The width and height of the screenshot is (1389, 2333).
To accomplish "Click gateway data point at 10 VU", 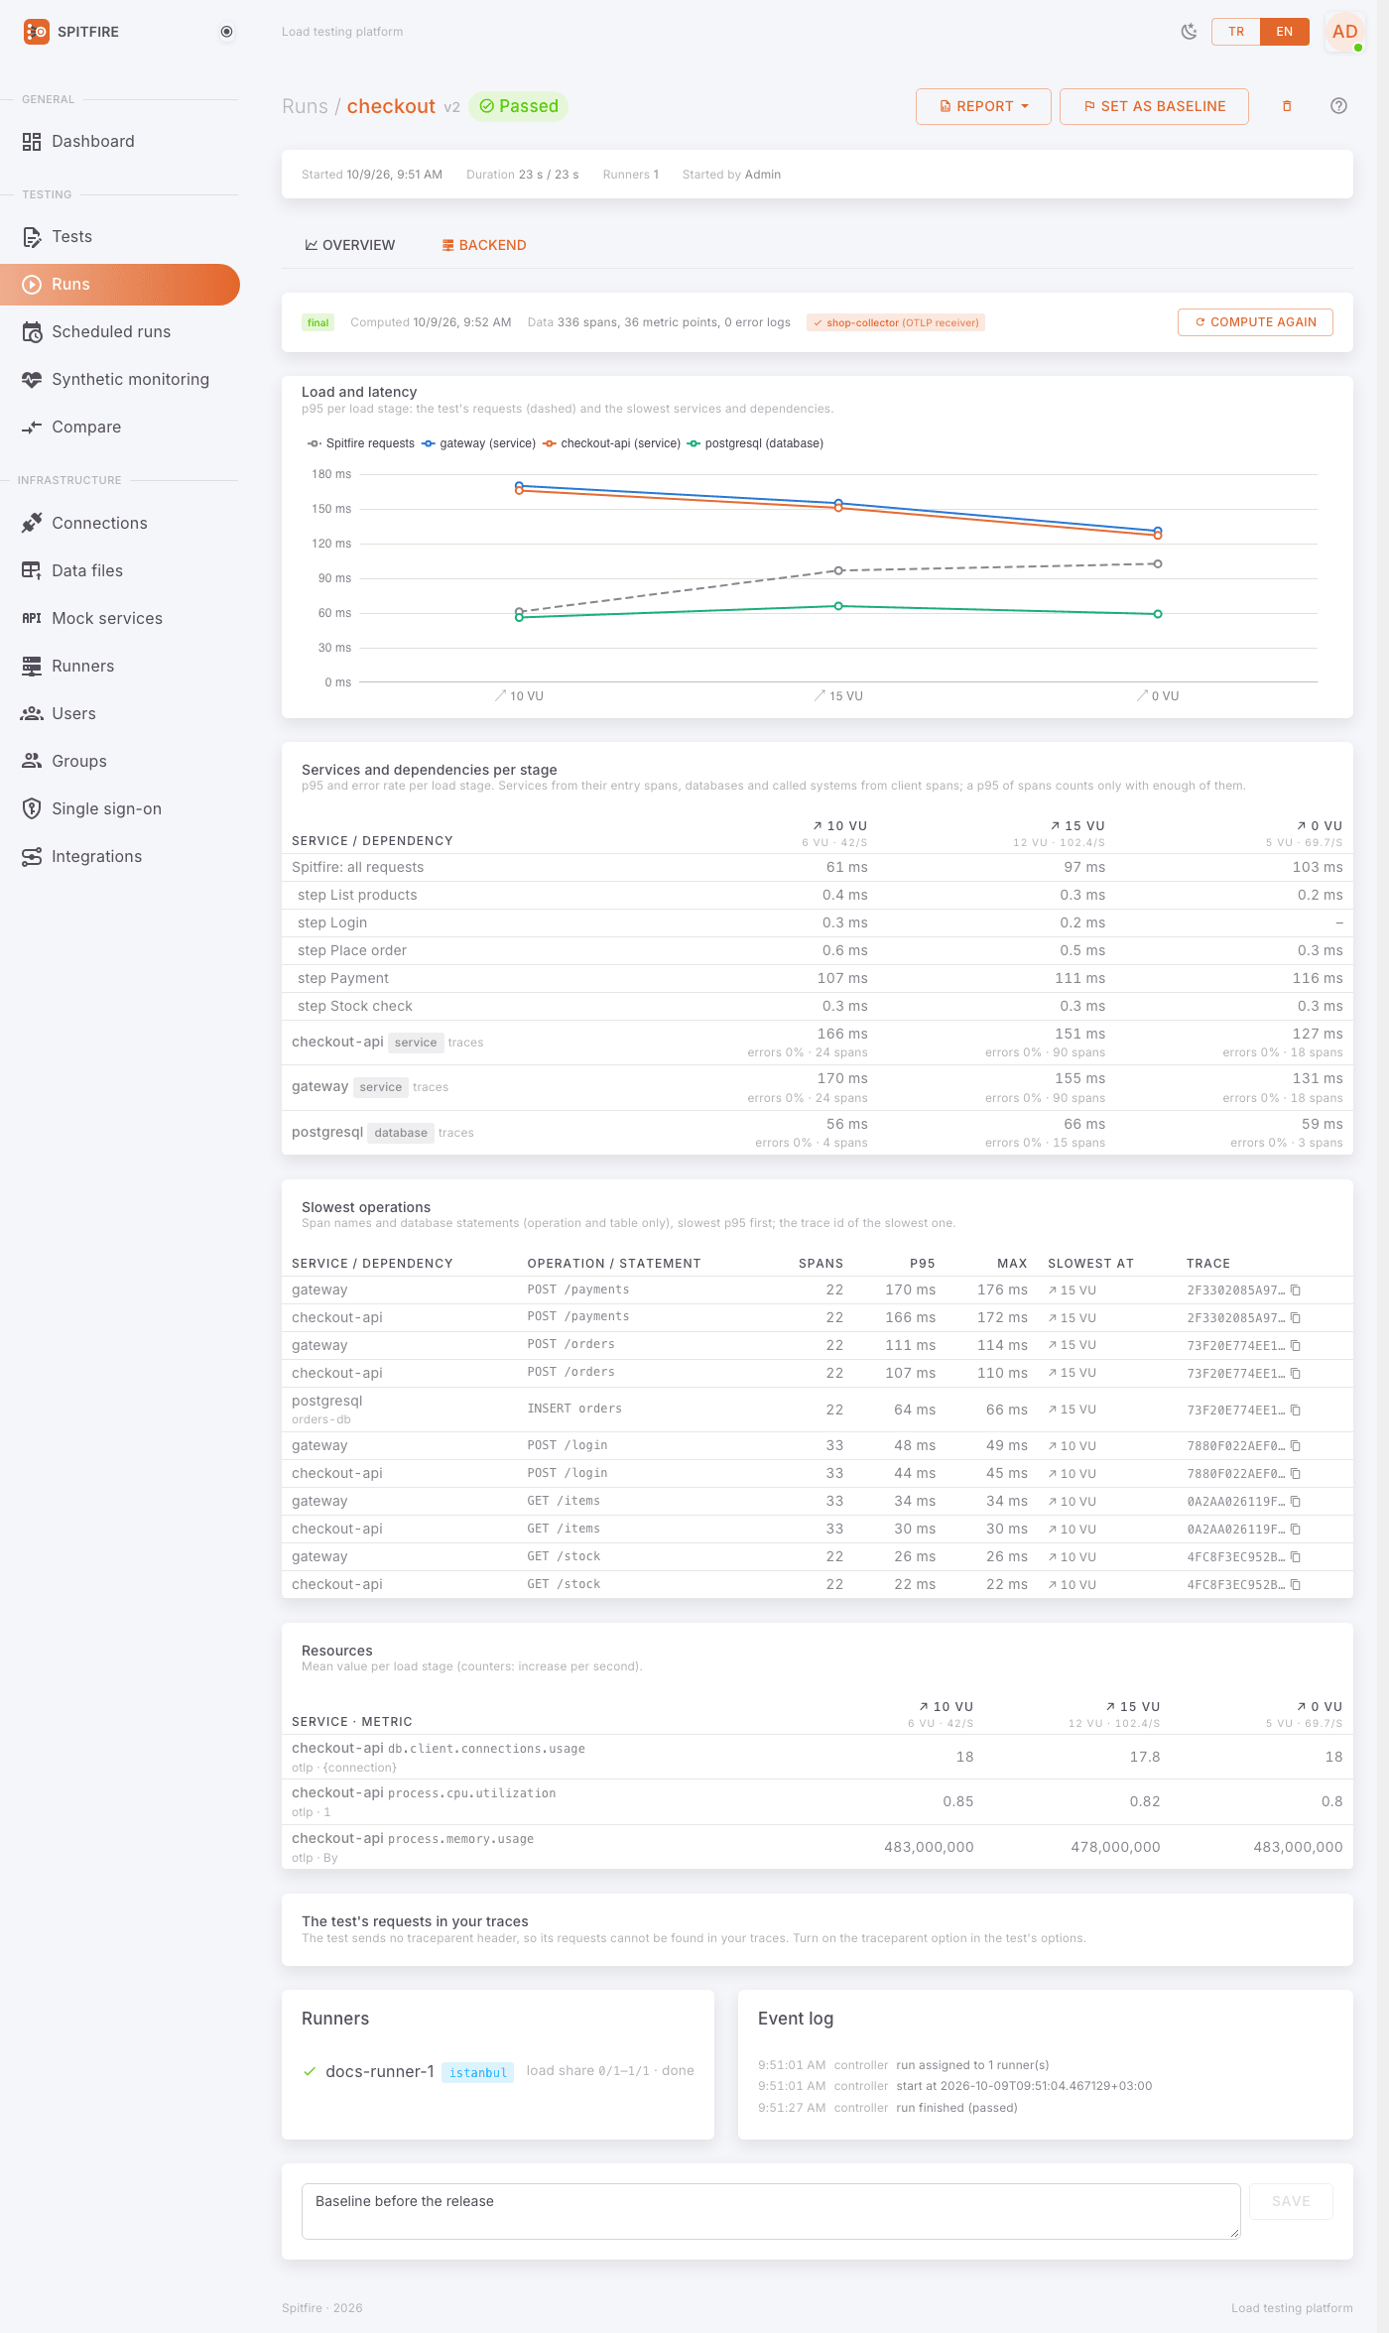I will [519, 486].
